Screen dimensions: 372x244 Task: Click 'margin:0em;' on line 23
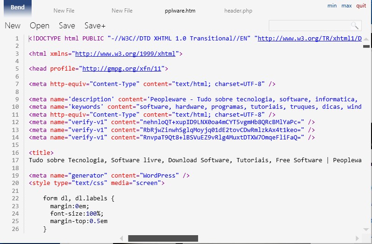coord(69,206)
